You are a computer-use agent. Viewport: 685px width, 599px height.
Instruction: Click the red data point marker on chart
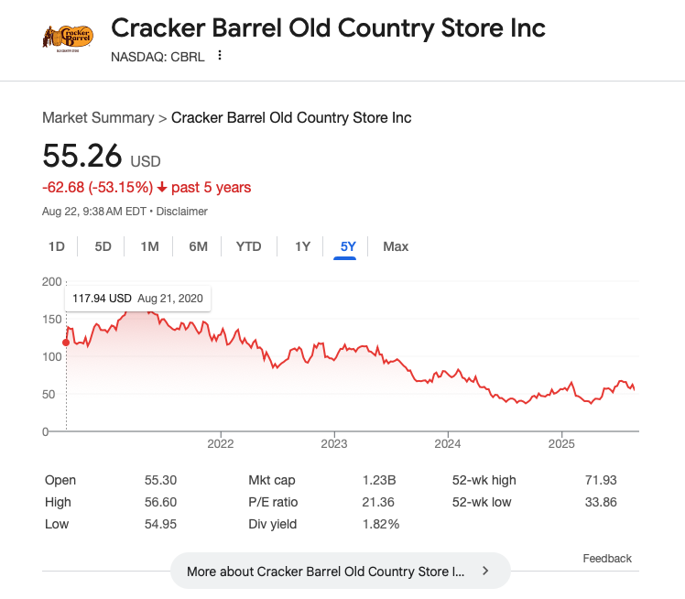click(66, 343)
